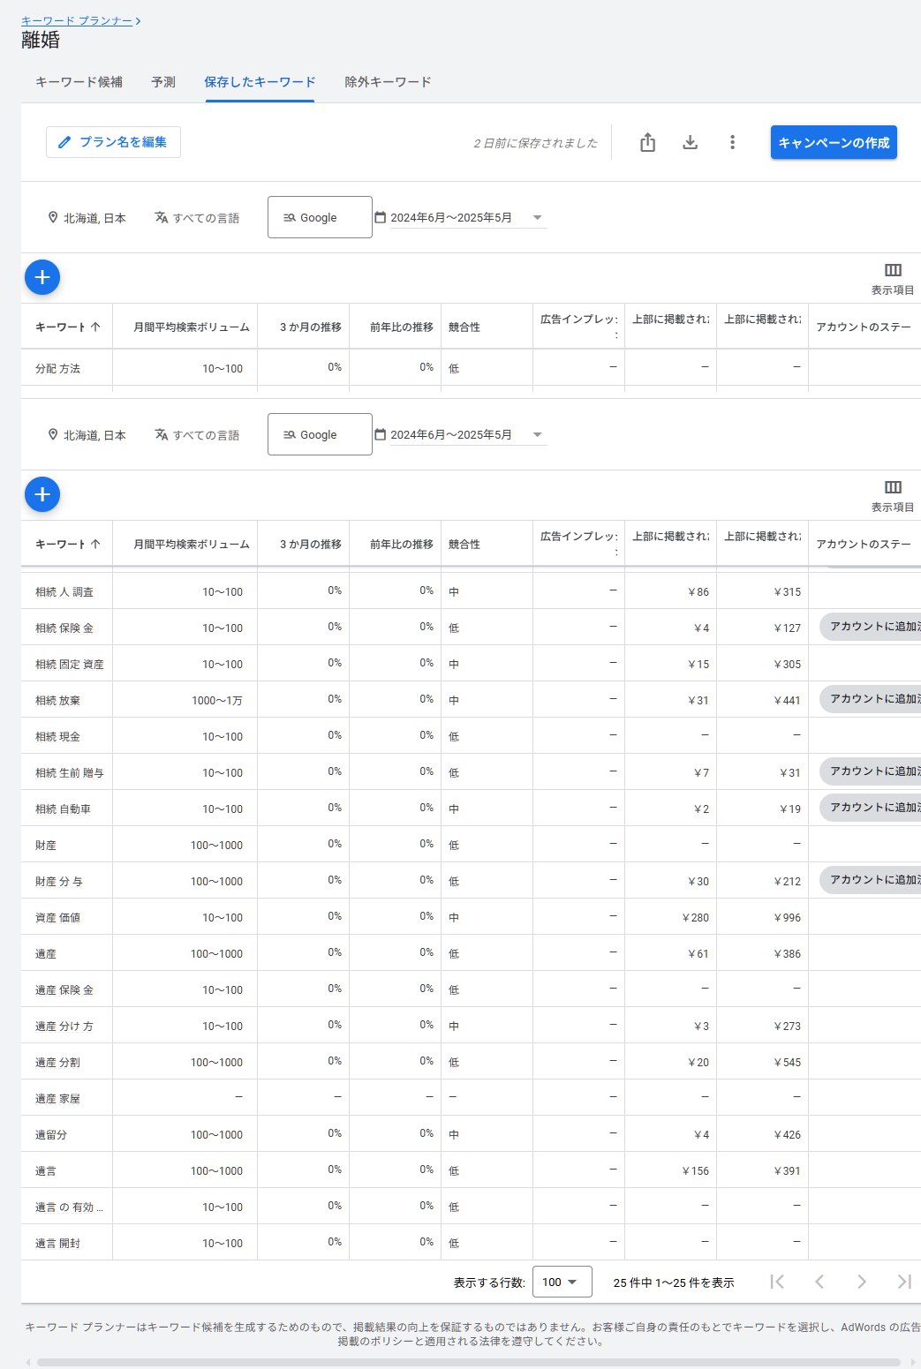Click the upper calendar icon beside date range
921x1369 pixels.
381,217
